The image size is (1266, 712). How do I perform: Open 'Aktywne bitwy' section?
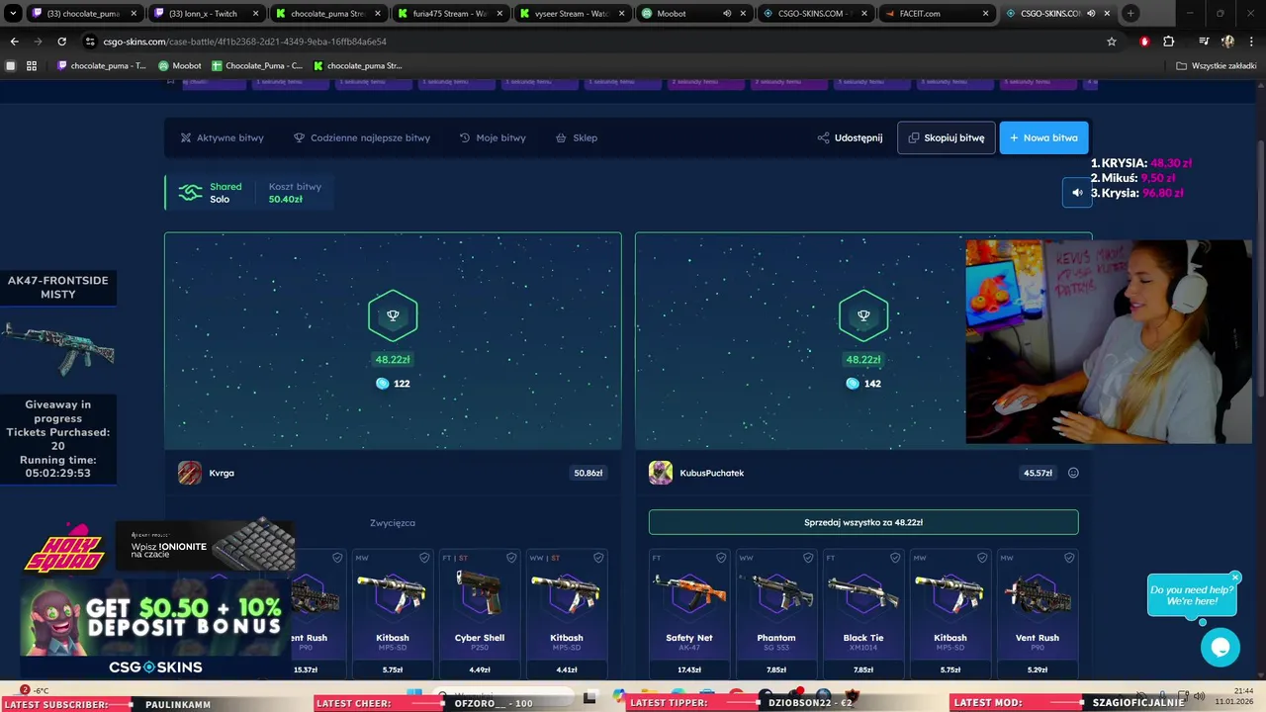[222, 137]
